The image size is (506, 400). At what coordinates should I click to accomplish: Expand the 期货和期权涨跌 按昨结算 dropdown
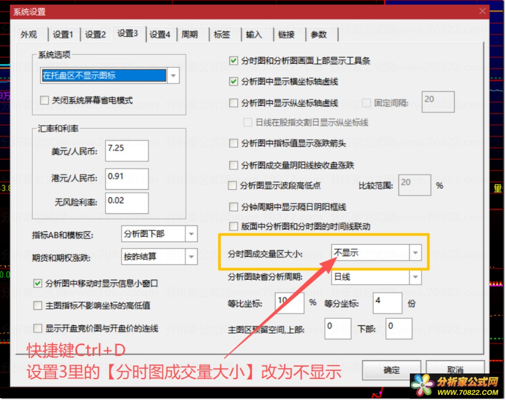click(x=191, y=257)
